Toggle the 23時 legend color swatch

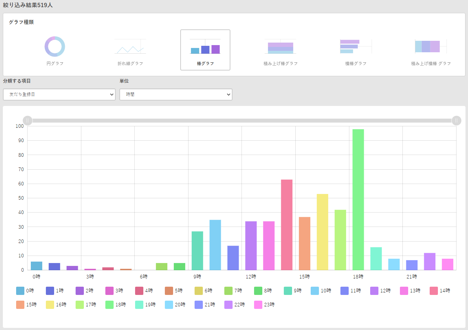258,305
